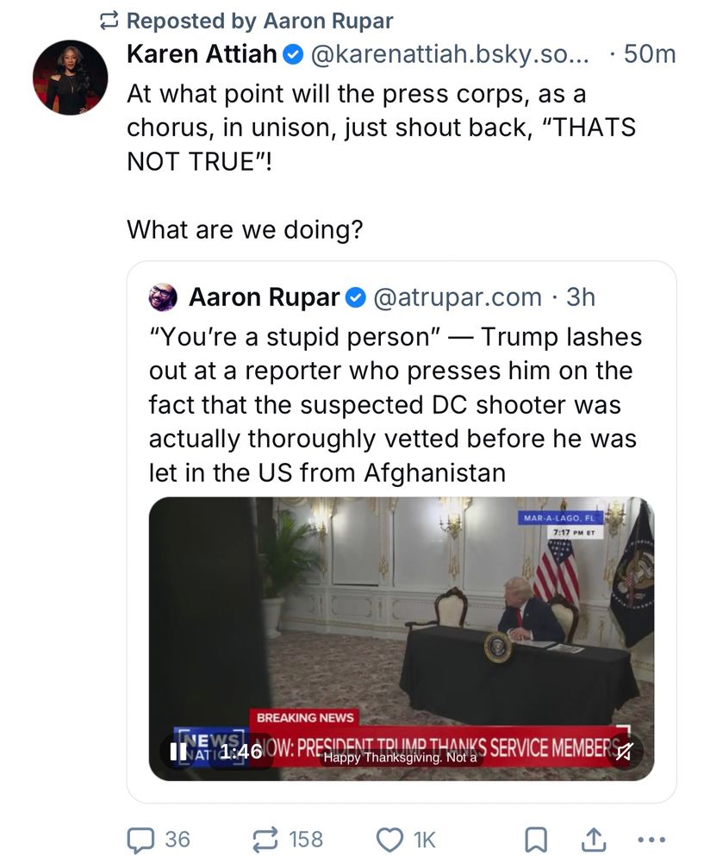Open Karen Attiah's profile avatar
The width and height of the screenshot is (704, 862).
pos(71,78)
